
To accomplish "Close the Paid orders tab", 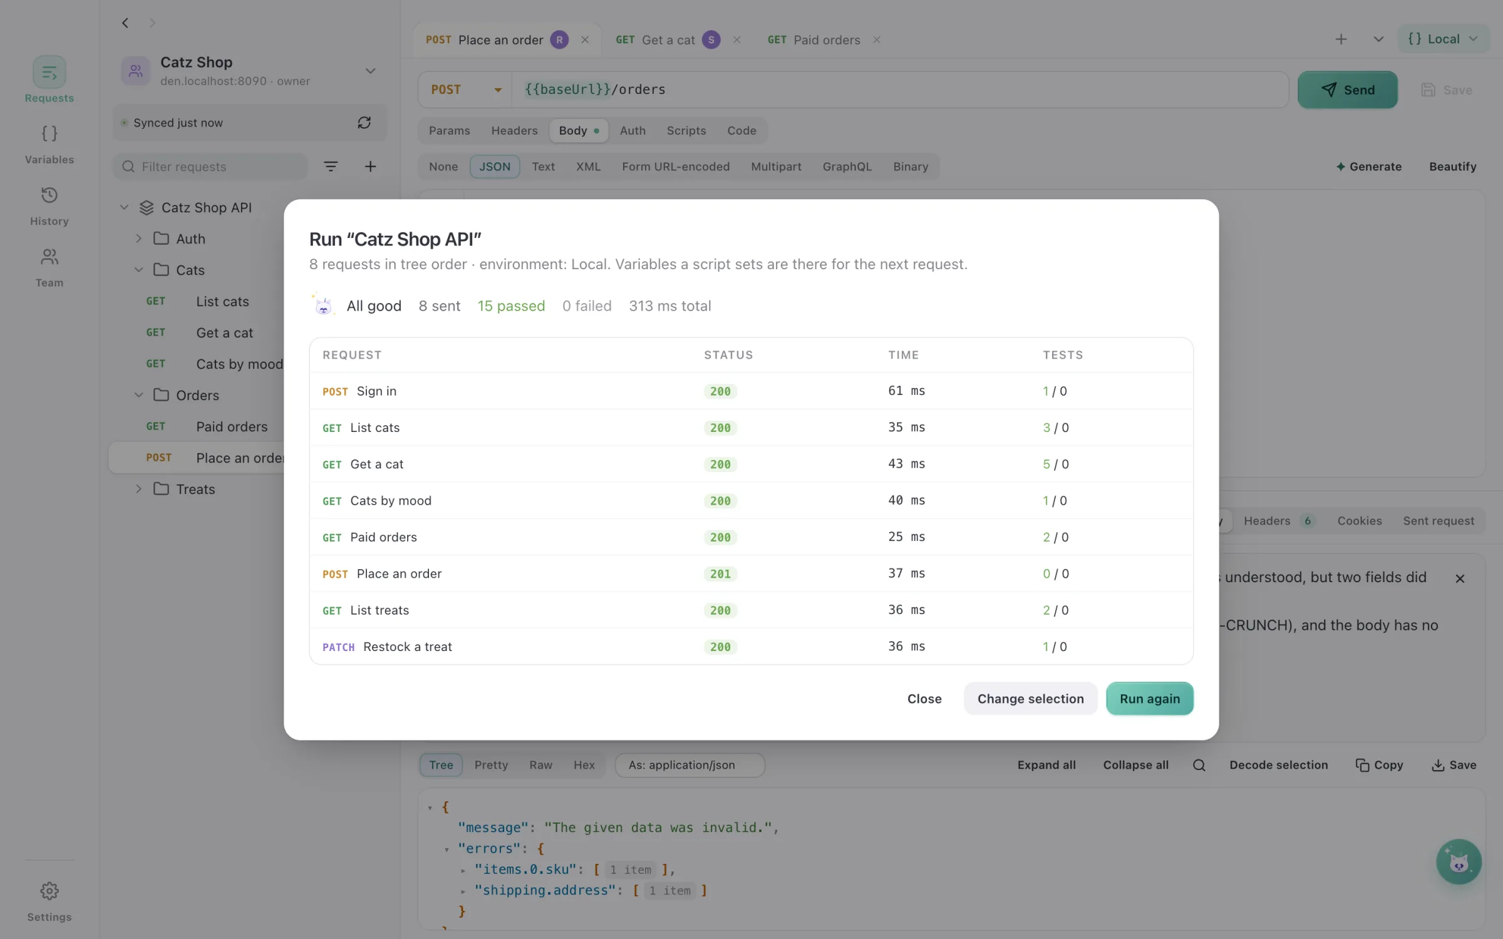I will click(x=876, y=40).
